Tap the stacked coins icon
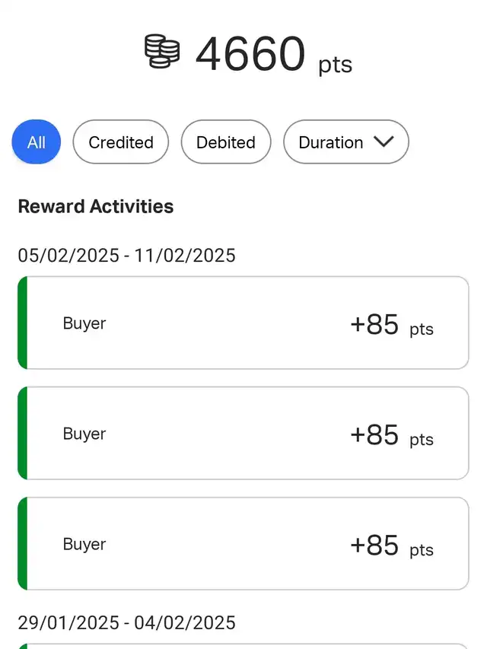Image resolution: width=487 pixels, height=649 pixels. click(162, 51)
